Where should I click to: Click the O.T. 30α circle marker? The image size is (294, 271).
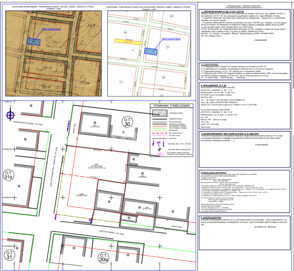click(x=103, y=258)
